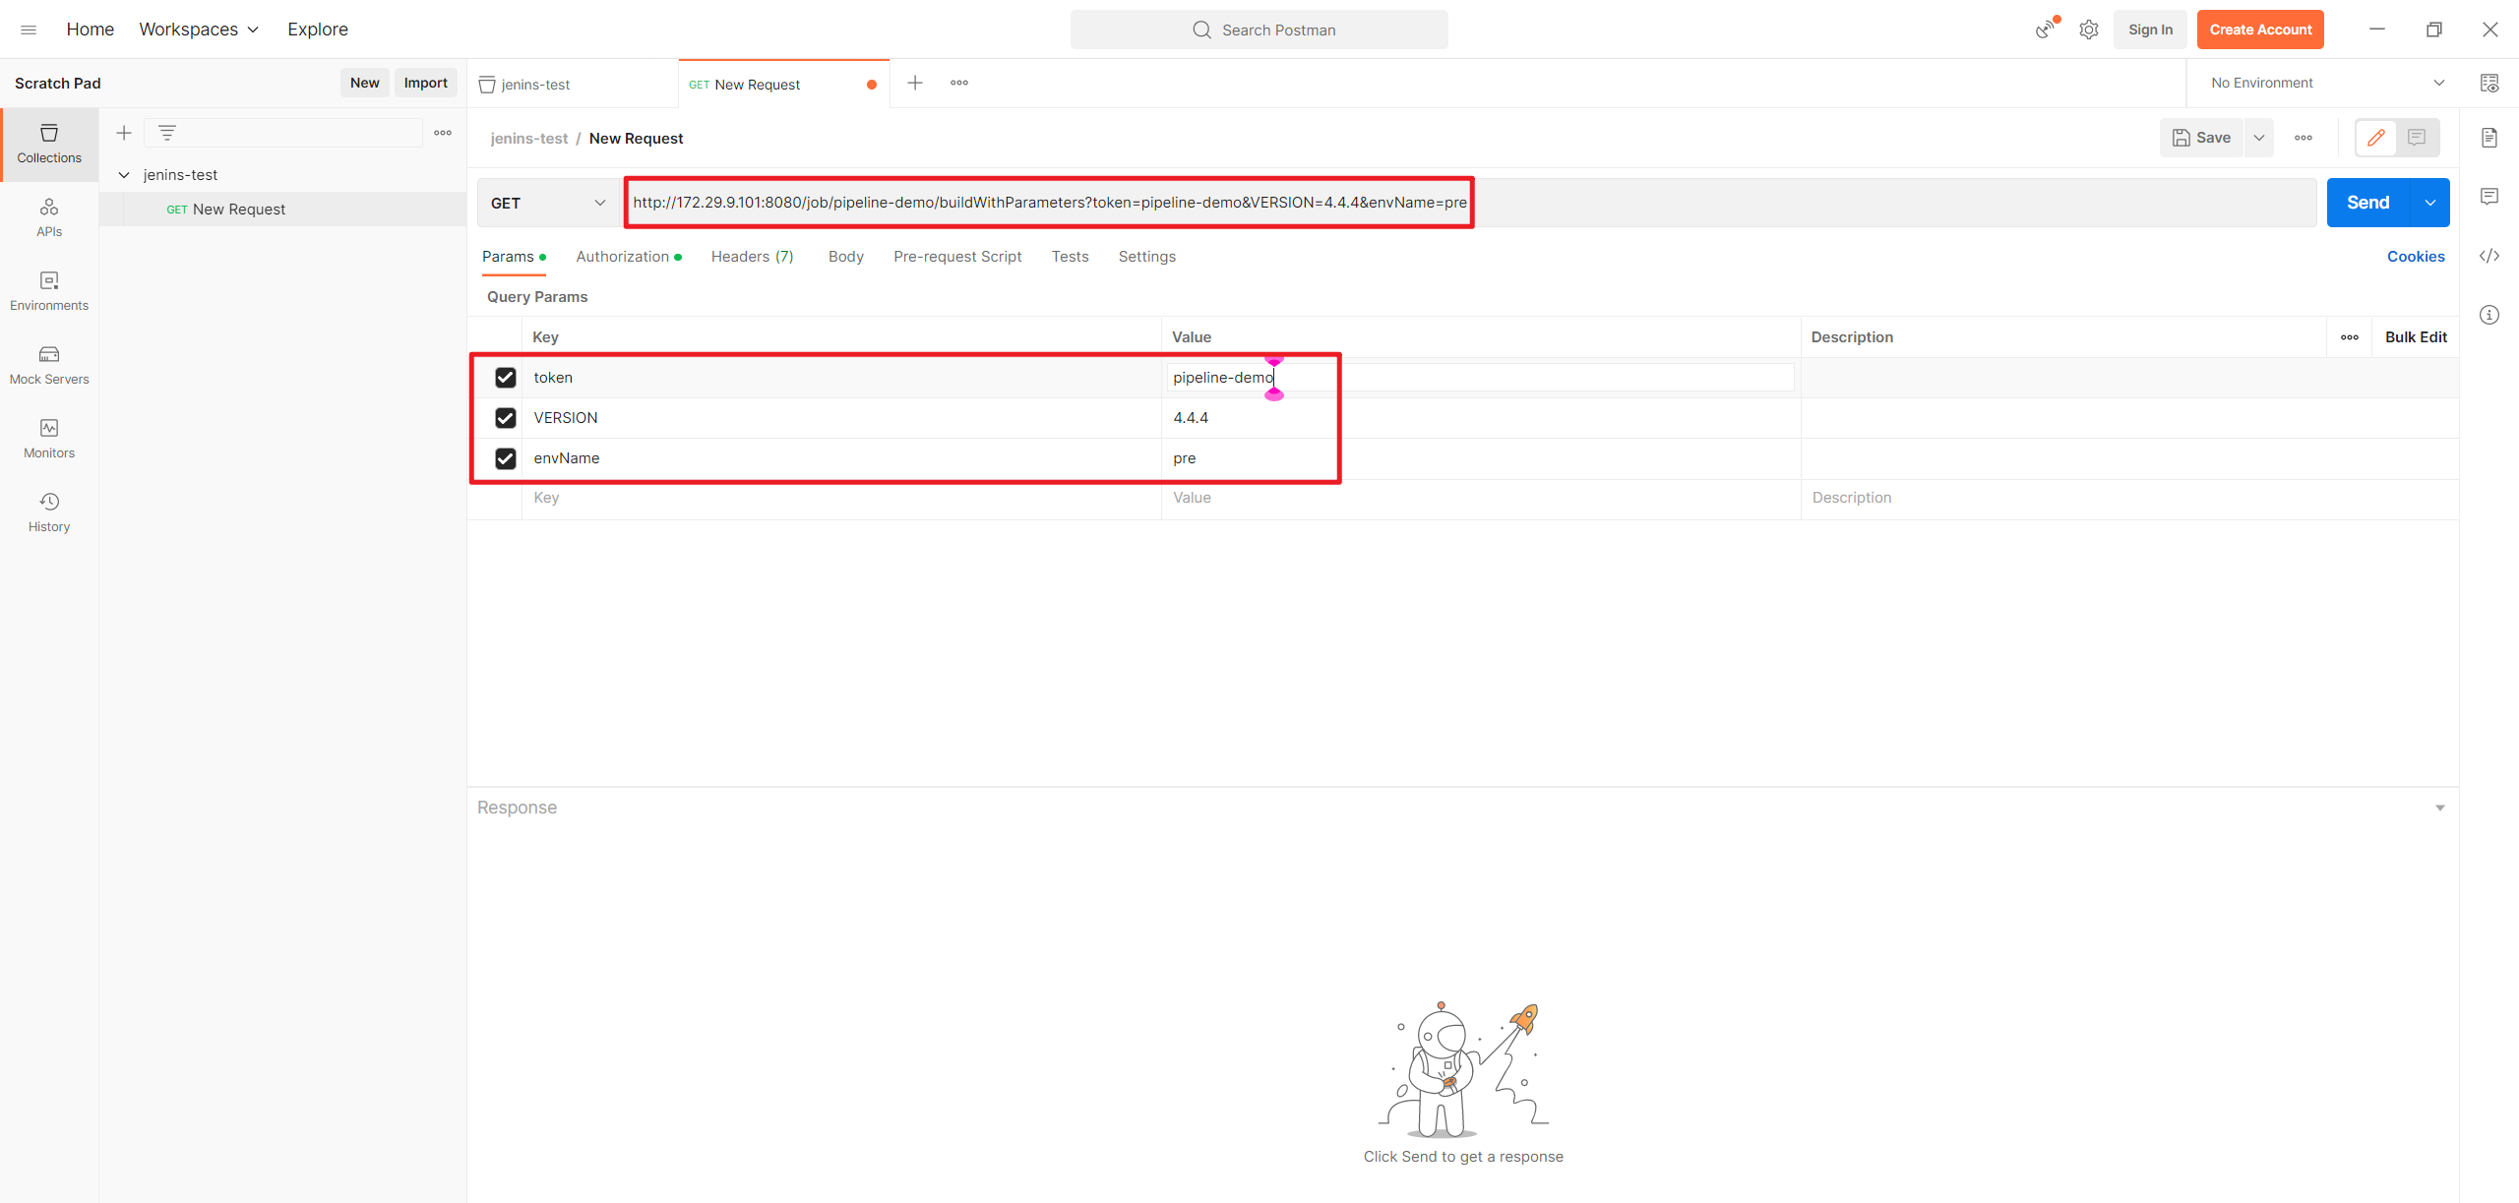Image resolution: width=2519 pixels, height=1203 pixels.
Task: Uncheck the VERSION parameter checkbox
Action: [x=506, y=418]
